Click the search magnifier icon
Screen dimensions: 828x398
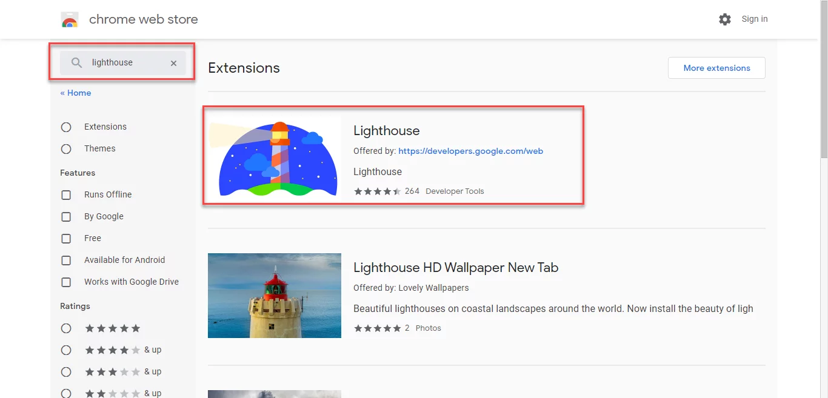click(76, 62)
